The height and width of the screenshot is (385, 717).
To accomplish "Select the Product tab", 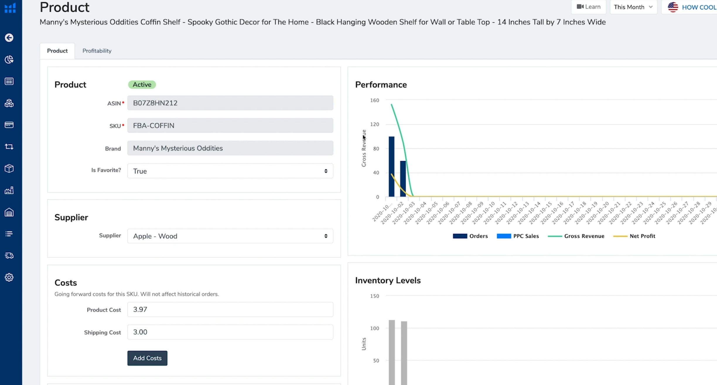I will (57, 51).
